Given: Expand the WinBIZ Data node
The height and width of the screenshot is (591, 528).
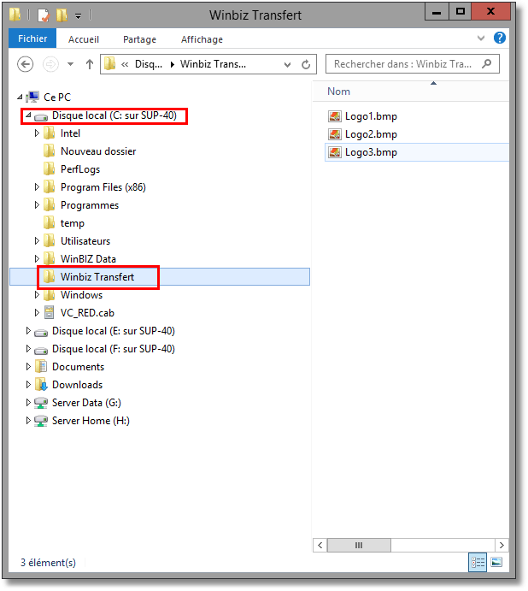Looking at the screenshot, I should click(37, 259).
